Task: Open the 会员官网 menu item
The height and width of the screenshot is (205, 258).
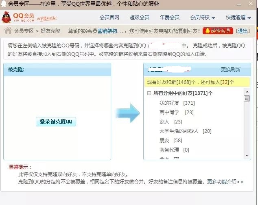Action: (109, 17)
